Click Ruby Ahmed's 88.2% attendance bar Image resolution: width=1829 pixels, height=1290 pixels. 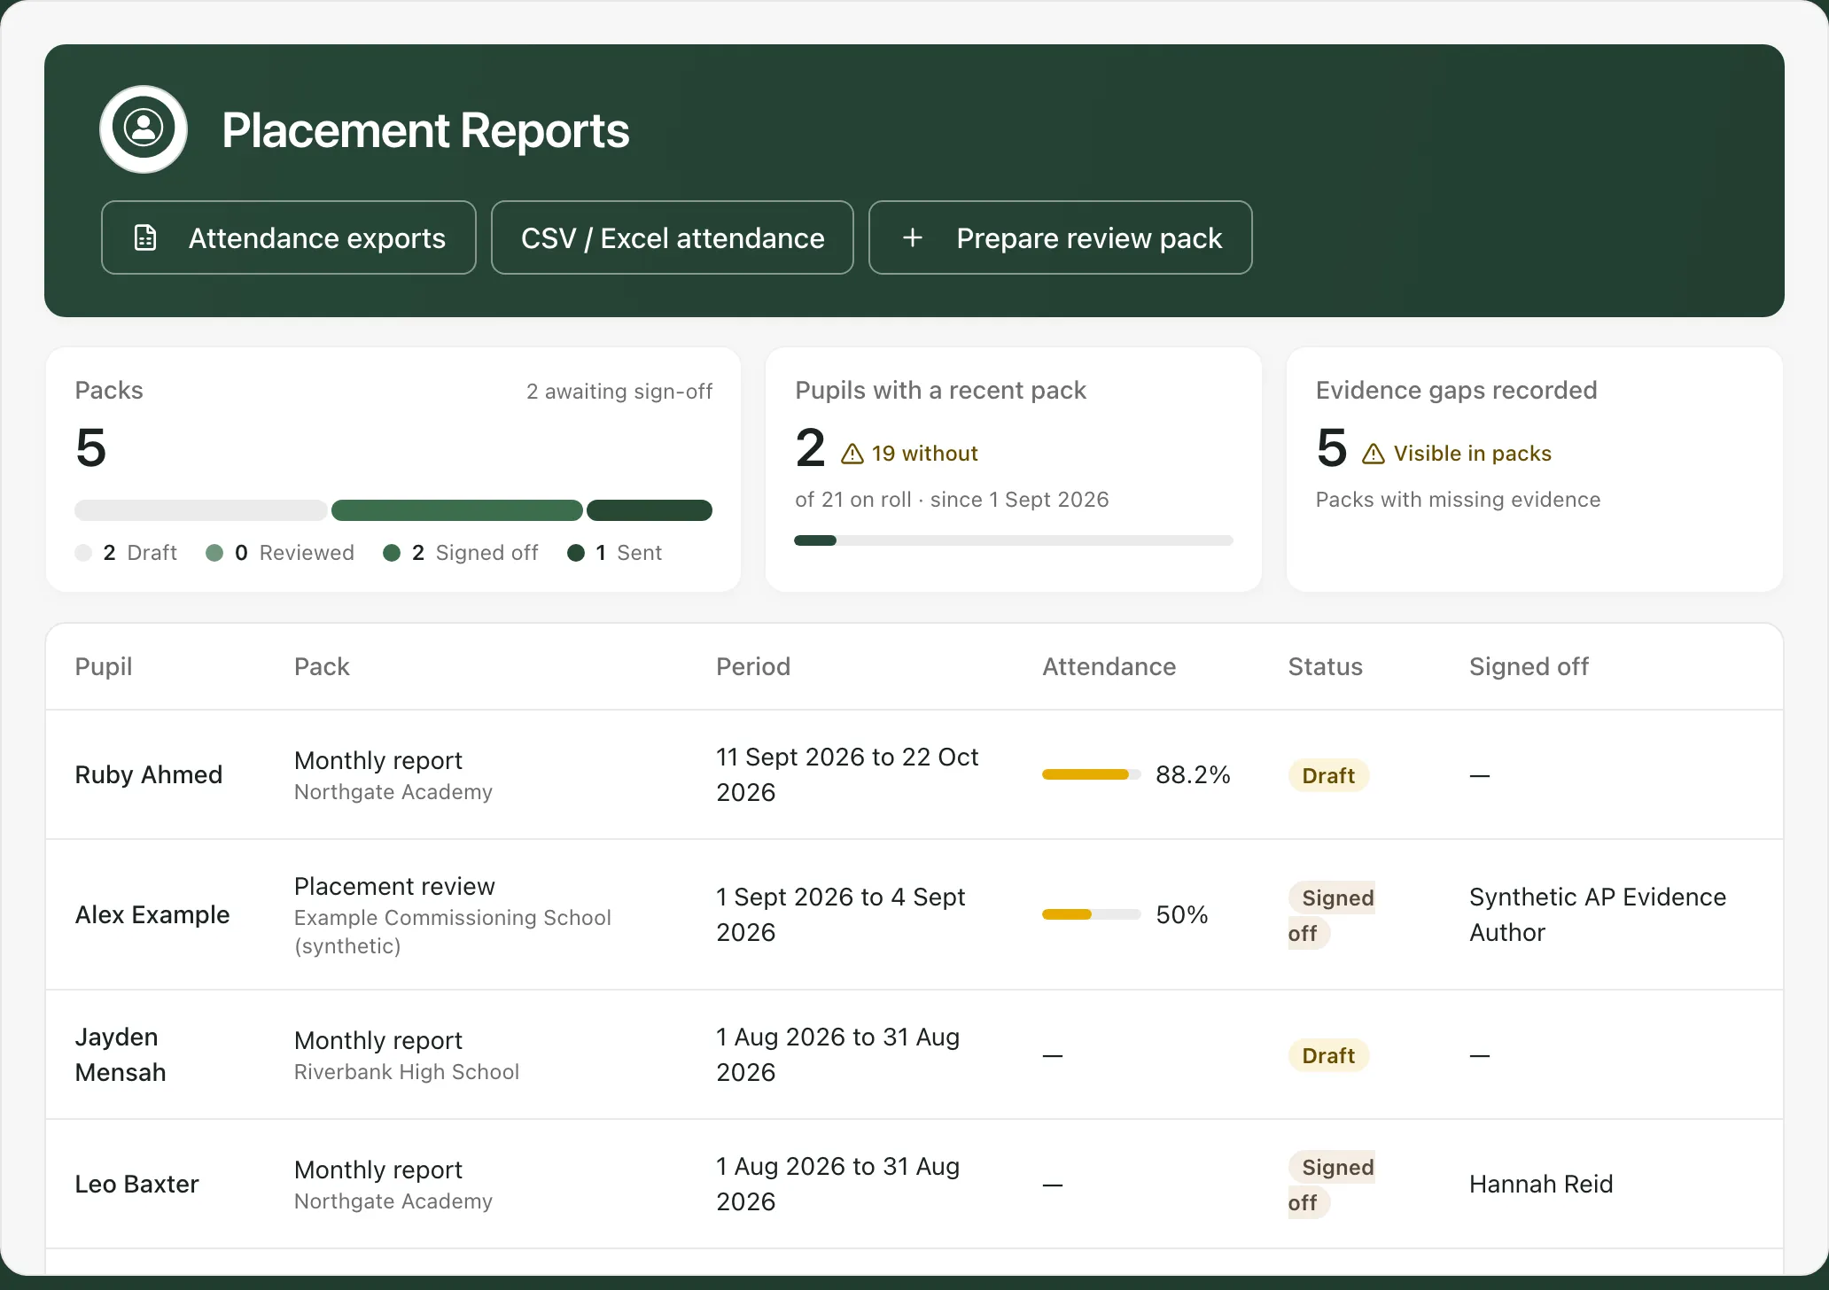click(x=1092, y=774)
